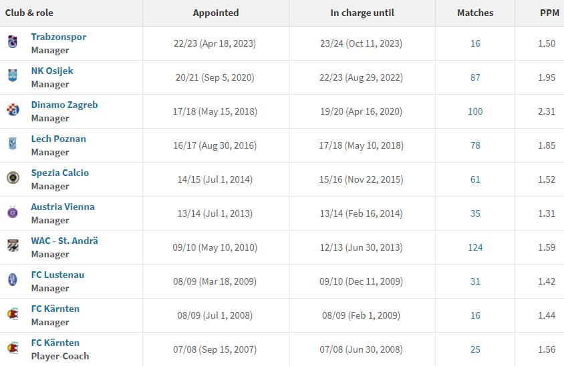Image resolution: width=564 pixels, height=366 pixels.
Task: Click the Dinamo Zagreb club crest icon
Action: 13,111
